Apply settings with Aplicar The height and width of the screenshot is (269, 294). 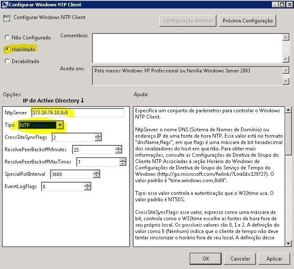(274, 259)
